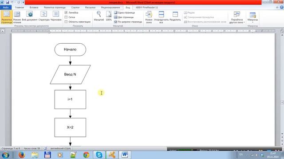
Task: Enable Область навигации checkbox
Action: pyautogui.click(x=66, y=22)
